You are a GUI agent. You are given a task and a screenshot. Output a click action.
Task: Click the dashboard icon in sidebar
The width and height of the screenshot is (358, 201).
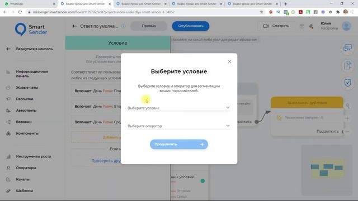[x=8, y=72]
